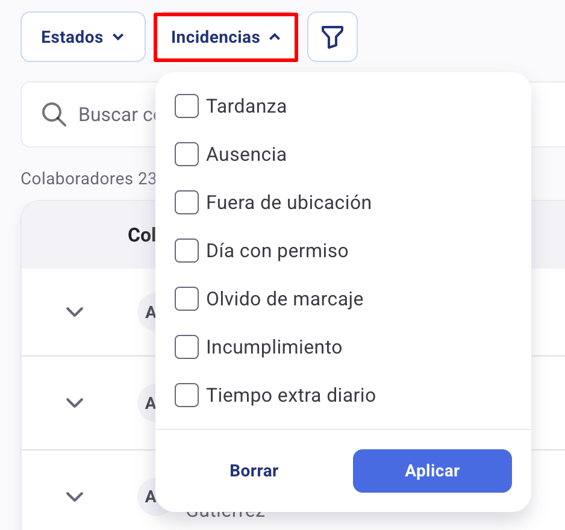Collapse the Incidencias dropdown

click(x=226, y=37)
